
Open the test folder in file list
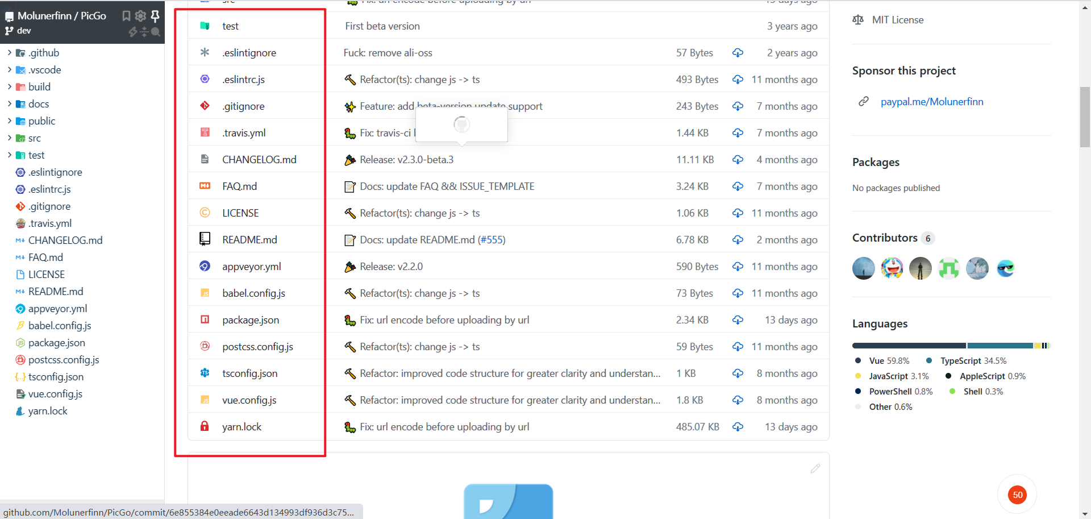(x=230, y=26)
